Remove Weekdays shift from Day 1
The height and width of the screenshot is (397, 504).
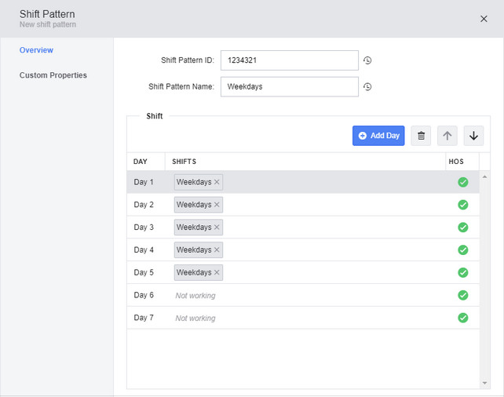pos(217,182)
